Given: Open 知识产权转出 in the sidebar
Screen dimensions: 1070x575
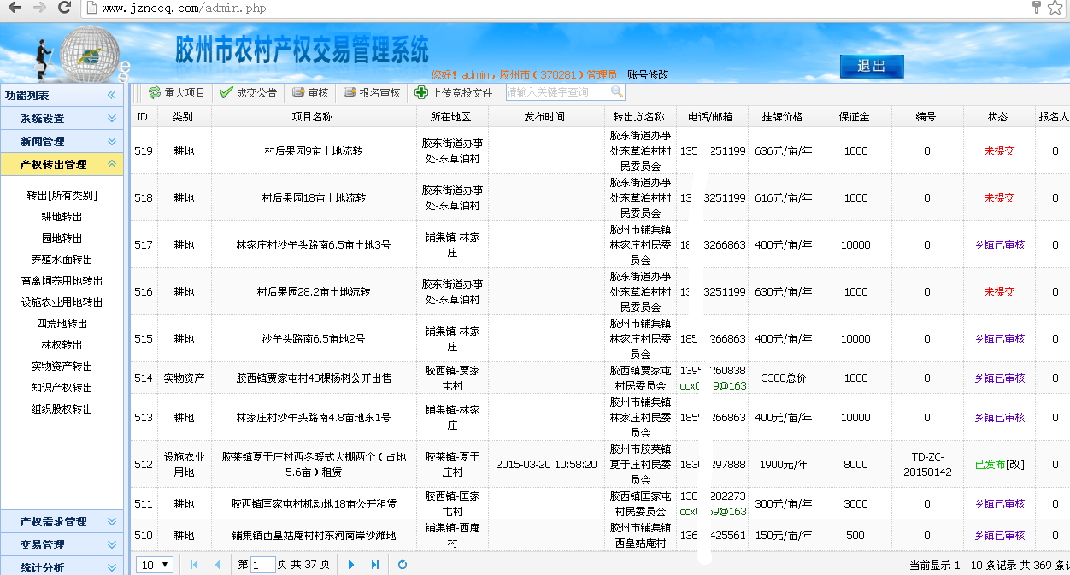Looking at the screenshot, I should pyautogui.click(x=62, y=388).
